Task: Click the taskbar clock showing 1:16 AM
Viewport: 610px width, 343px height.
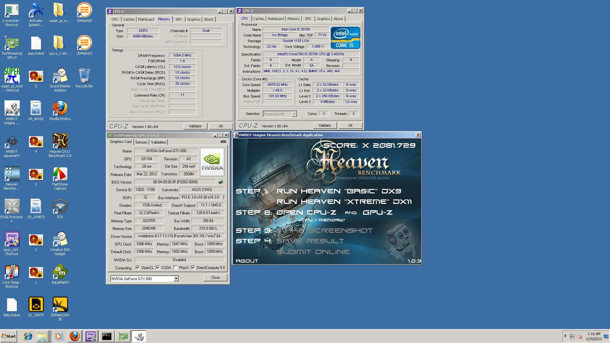Action: tap(594, 336)
